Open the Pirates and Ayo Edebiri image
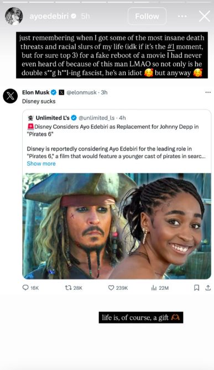Viewport: 214px width, 370px height. 117,226
